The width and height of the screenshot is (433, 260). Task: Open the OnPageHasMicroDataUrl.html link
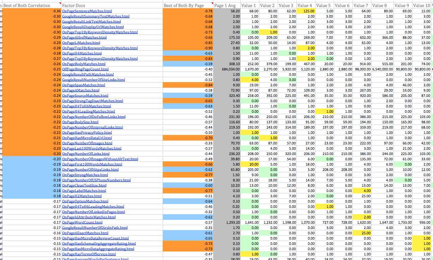pyautogui.click(x=87, y=138)
